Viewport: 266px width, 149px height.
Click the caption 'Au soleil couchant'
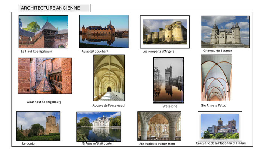95,51
